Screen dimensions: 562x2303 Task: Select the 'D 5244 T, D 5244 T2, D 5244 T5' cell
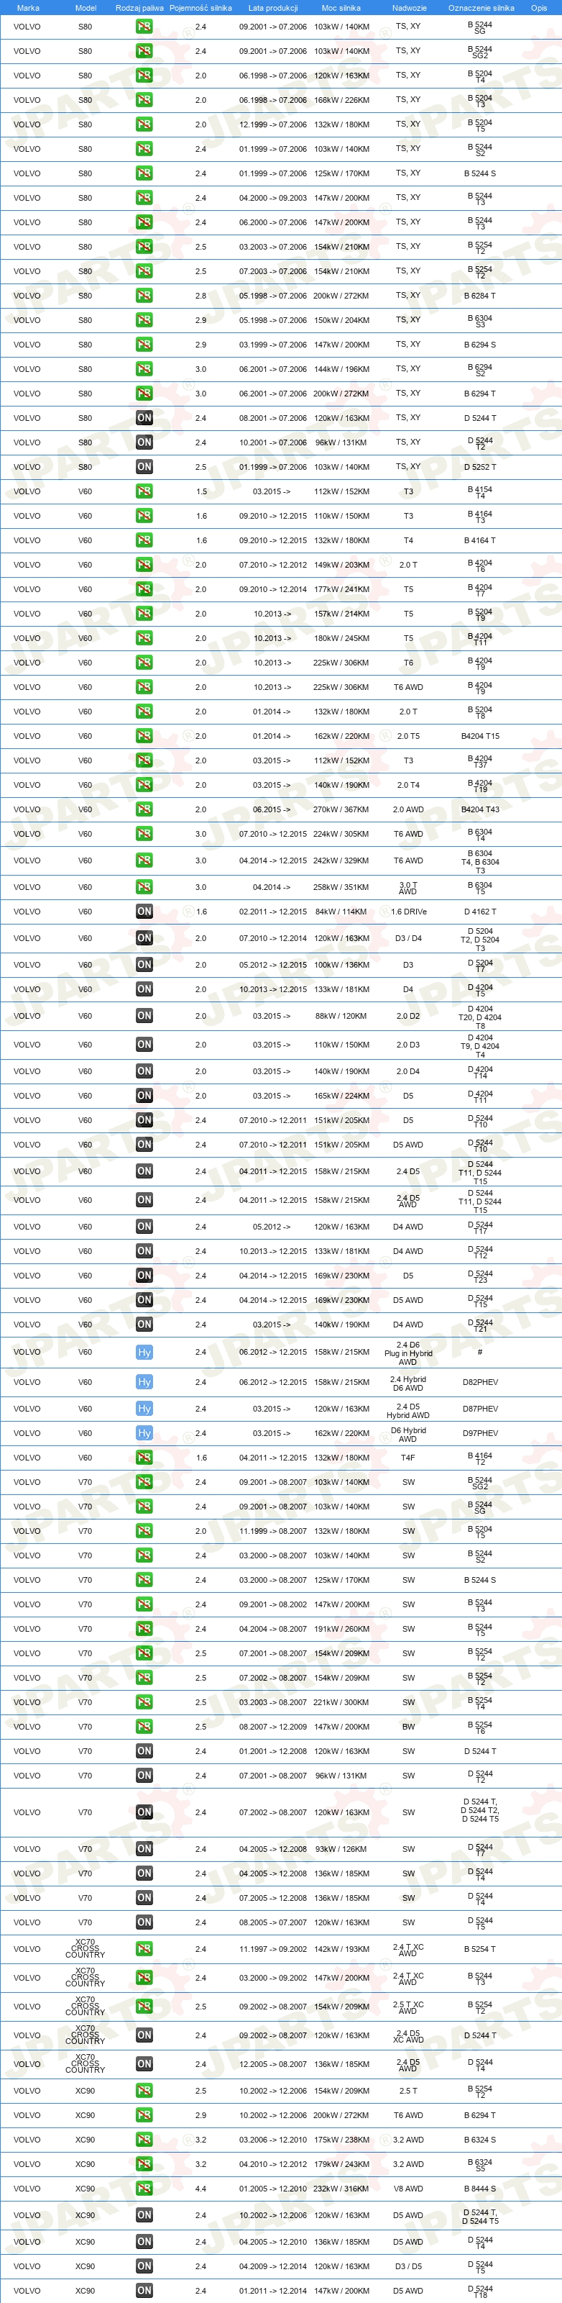click(x=480, y=1810)
